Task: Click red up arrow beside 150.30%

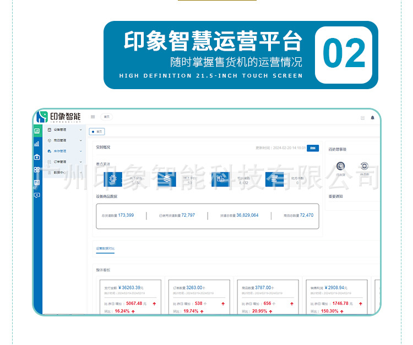Action: (x=341, y=311)
